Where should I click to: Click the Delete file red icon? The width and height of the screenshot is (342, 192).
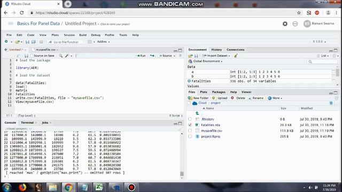(232, 98)
